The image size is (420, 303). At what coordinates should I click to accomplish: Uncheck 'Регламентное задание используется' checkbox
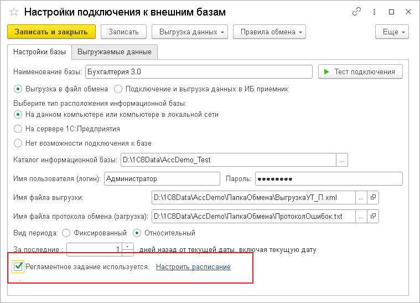point(18,266)
